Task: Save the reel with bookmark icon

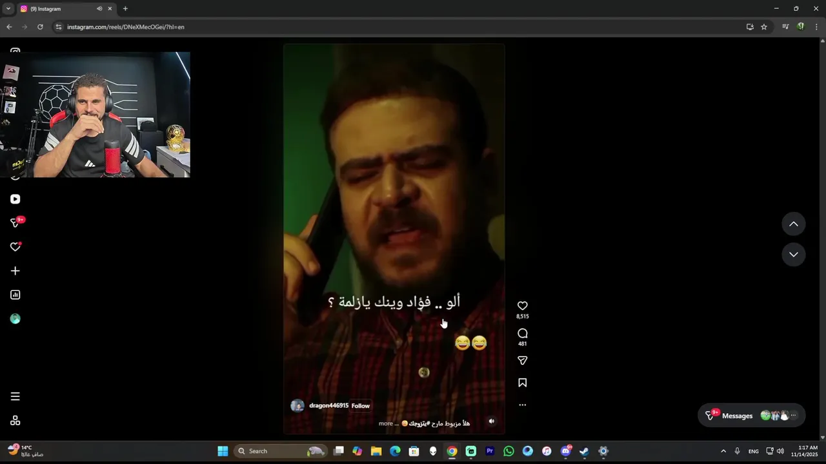Action: [x=523, y=383]
